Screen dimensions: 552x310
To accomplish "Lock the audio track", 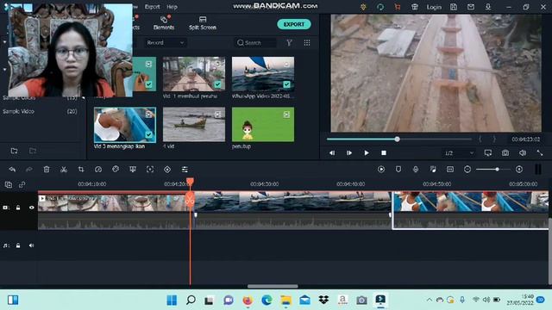I will pos(18,245).
